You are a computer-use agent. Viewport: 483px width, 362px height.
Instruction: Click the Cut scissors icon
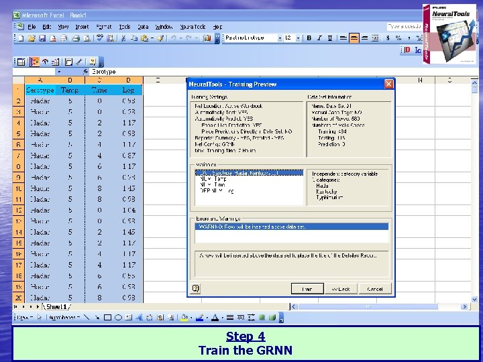pyautogui.click(x=123, y=38)
